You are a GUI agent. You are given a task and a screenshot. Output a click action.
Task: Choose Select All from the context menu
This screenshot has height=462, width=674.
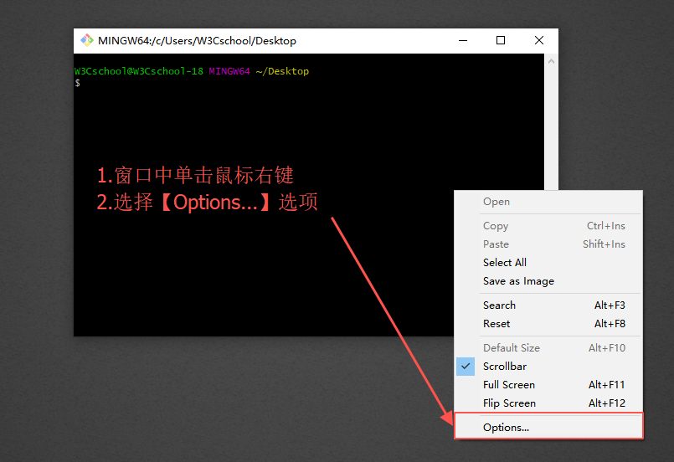tap(505, 263)
